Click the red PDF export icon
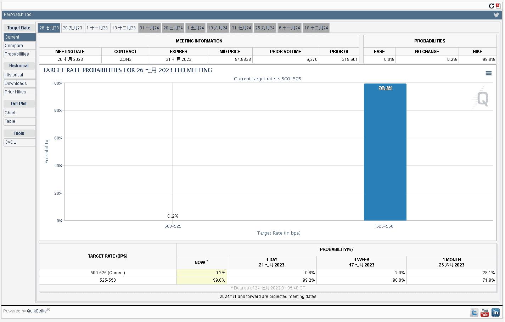This screenshot has width=505, height=322. (x=498, y=6)
